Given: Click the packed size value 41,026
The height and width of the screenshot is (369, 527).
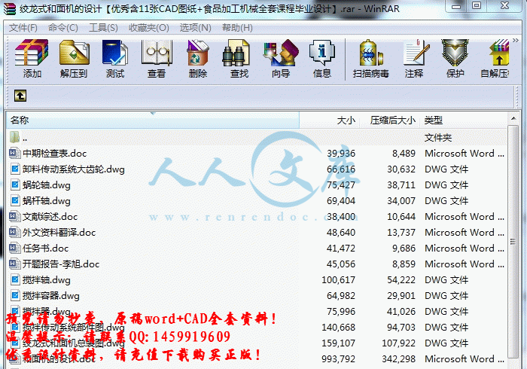Looking at the screenshot, I should [401, 312].
